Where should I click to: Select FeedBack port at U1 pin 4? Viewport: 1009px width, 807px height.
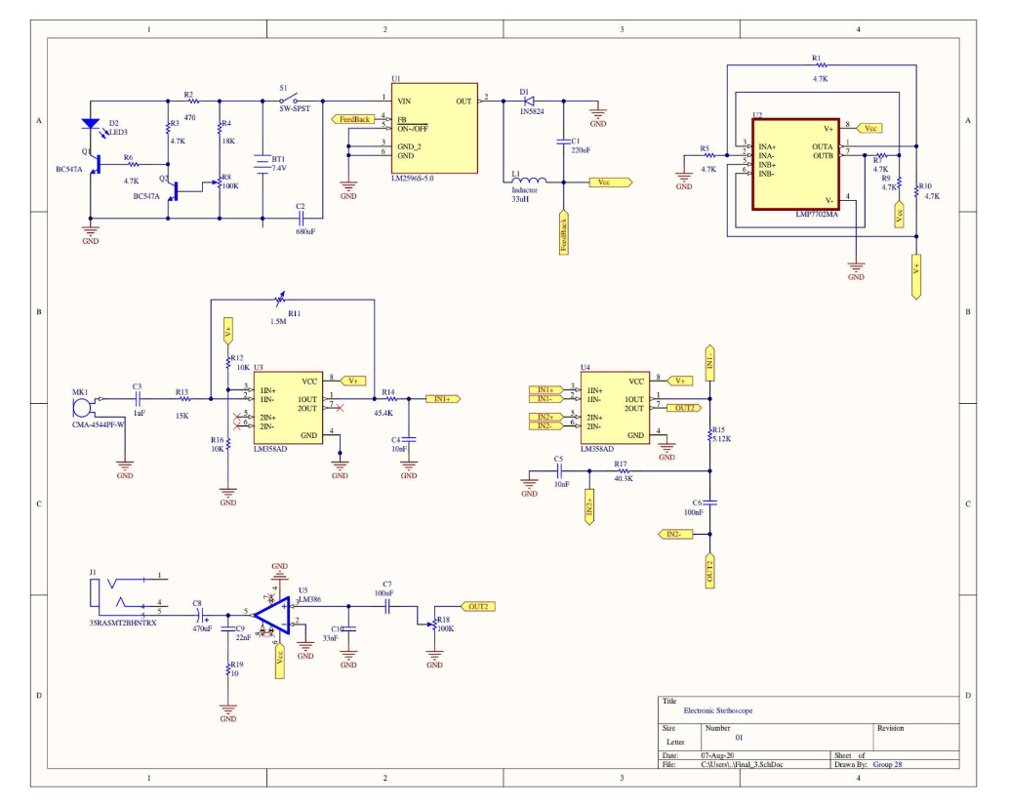(x=352, y=119)
